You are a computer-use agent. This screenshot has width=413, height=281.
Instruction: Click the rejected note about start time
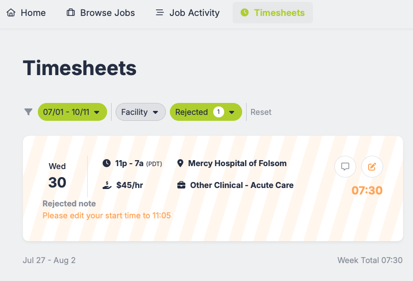[107, 215]
